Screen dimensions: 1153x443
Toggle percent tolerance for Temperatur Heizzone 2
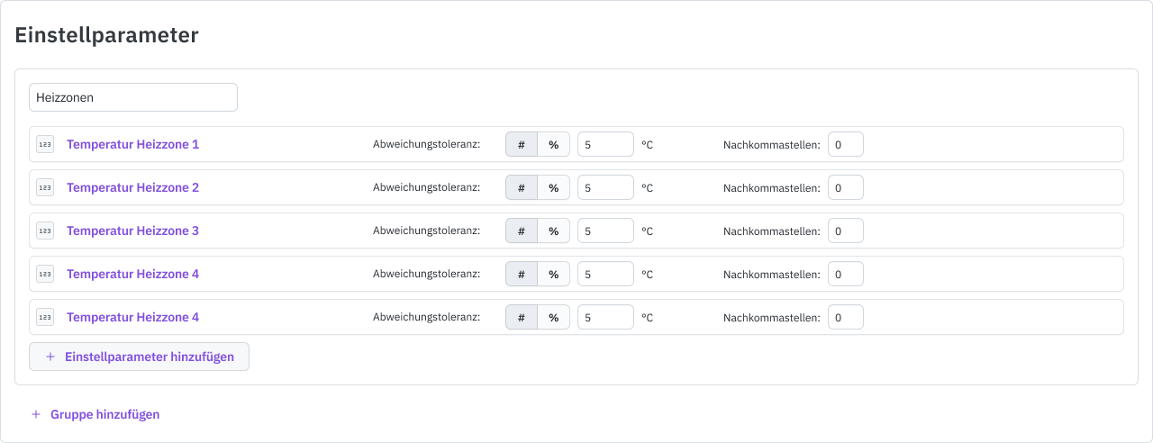click(x=554, y=187)
